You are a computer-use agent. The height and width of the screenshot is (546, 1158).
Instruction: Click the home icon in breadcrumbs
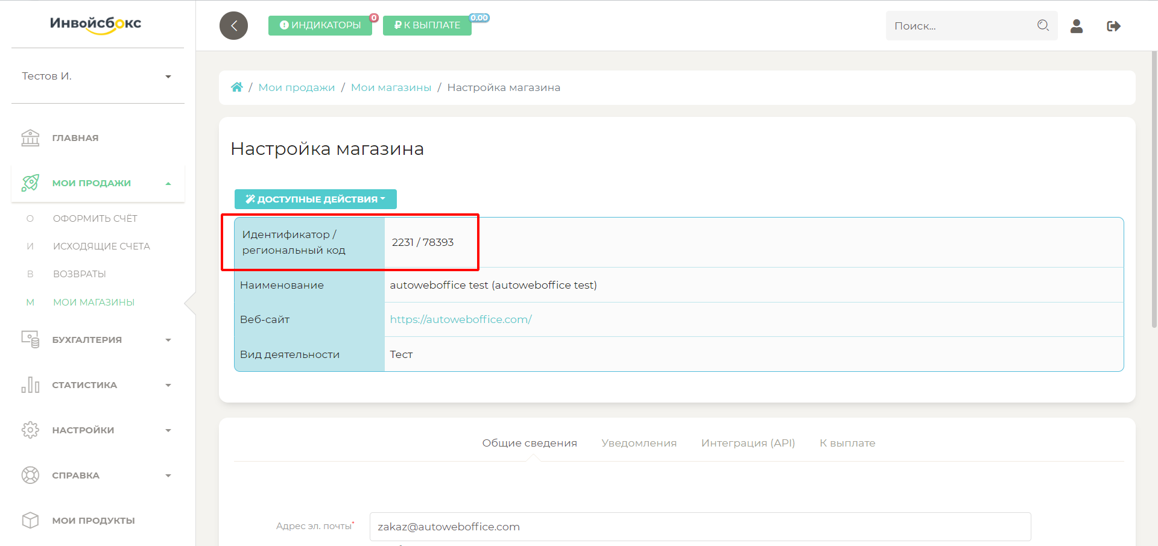click(236, 87)
